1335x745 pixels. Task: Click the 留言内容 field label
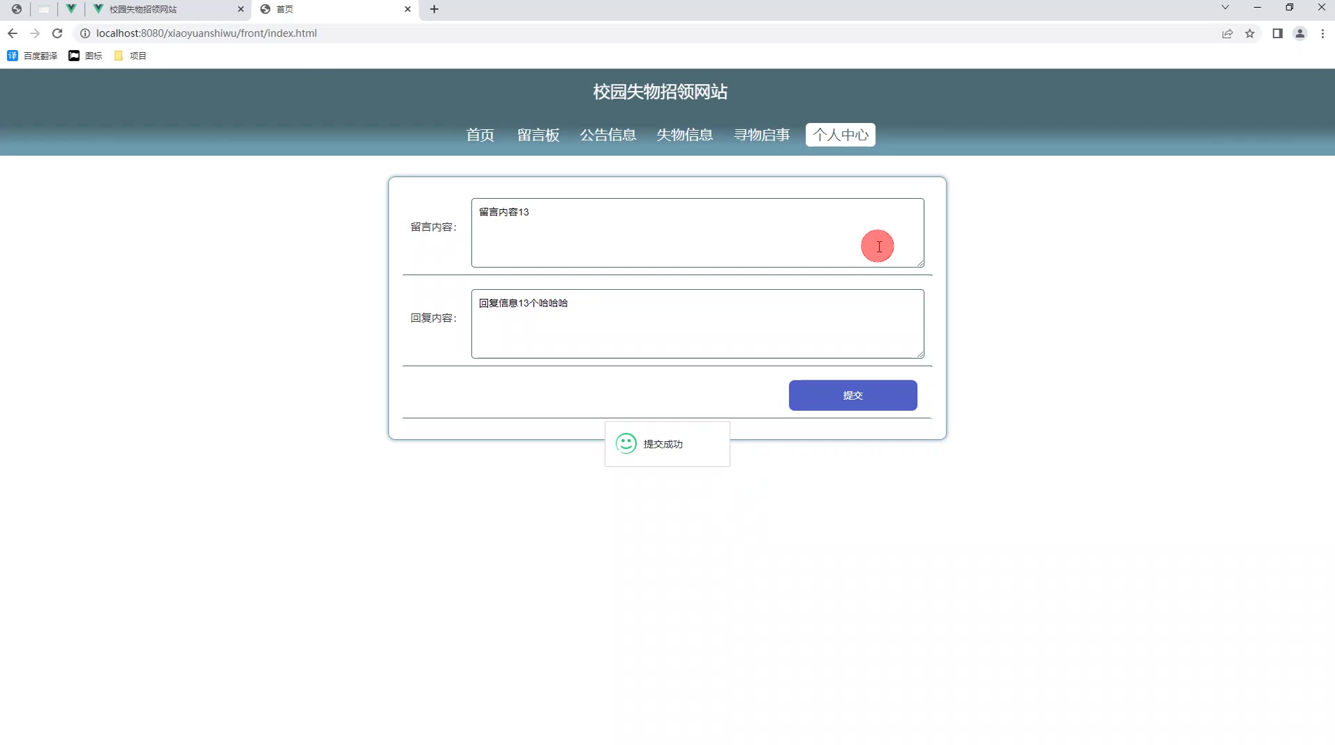point(433,227)
